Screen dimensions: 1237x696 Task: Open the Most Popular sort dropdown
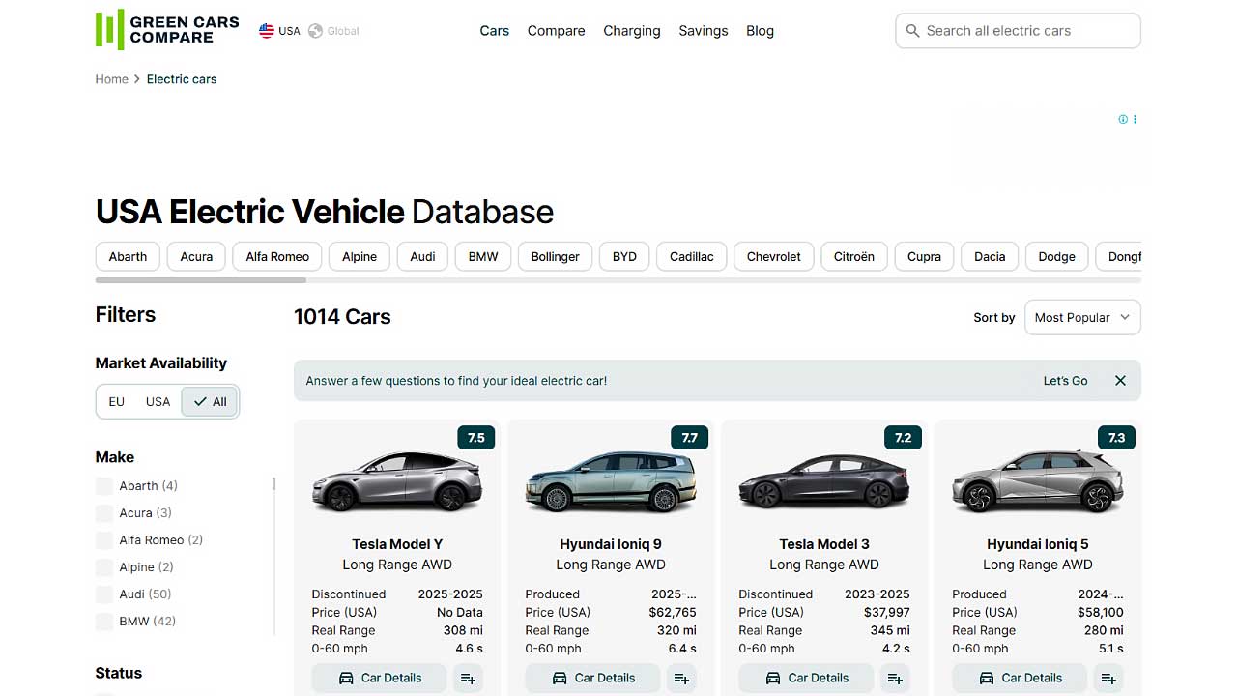tap(1081, 317)
